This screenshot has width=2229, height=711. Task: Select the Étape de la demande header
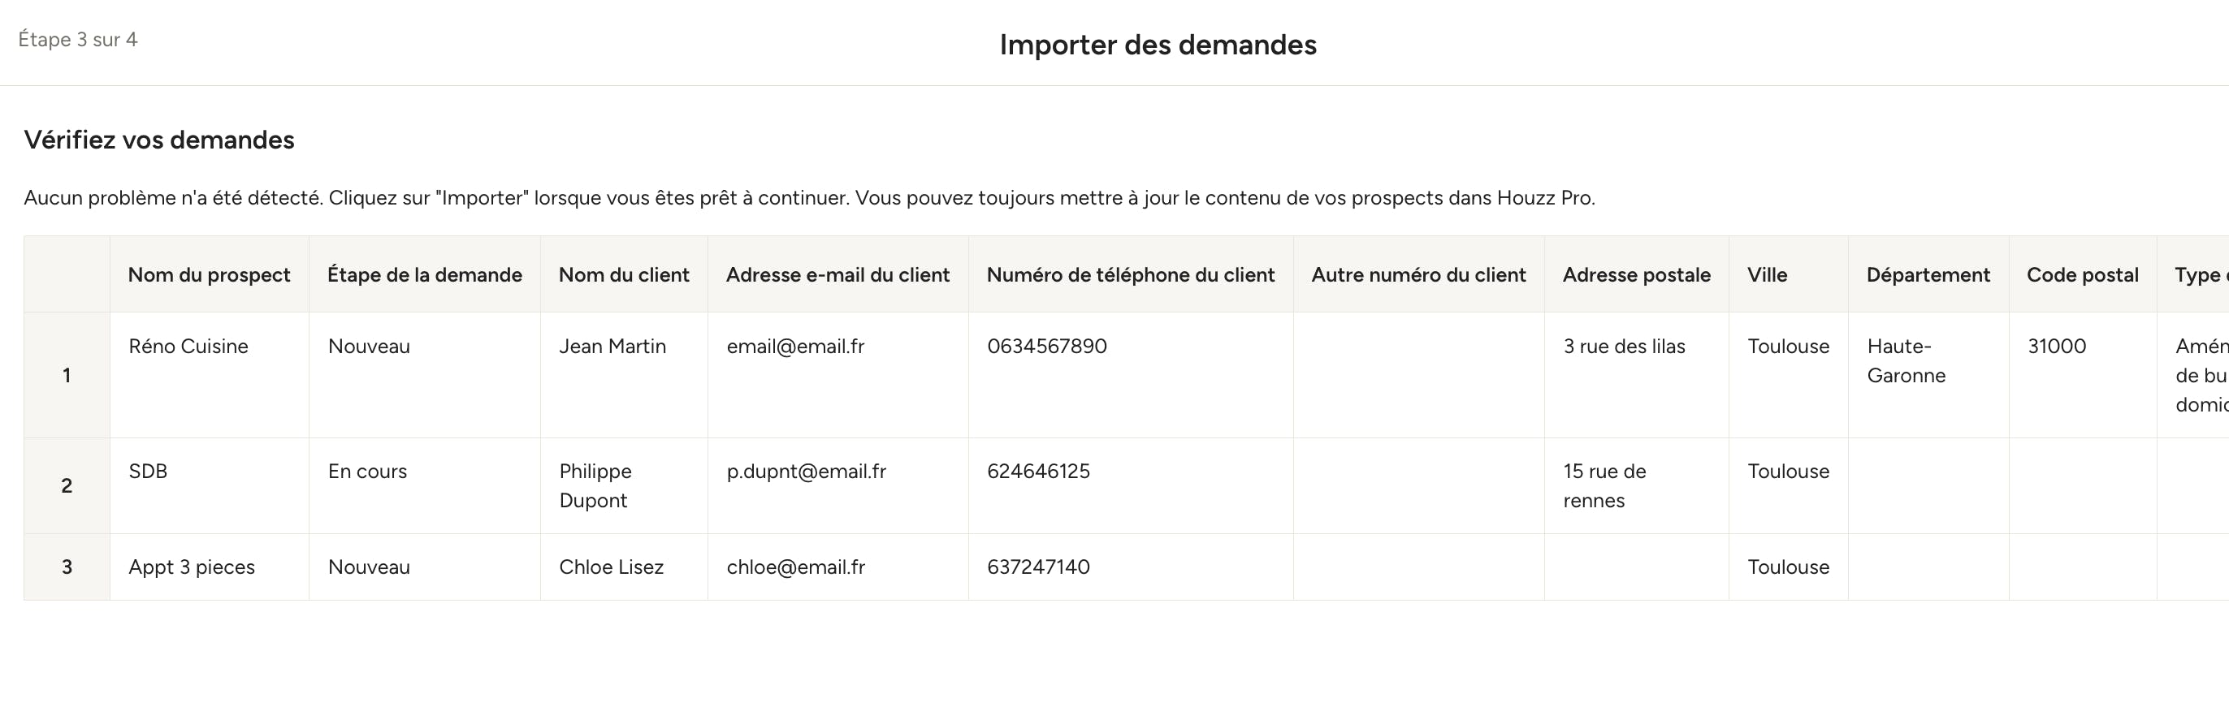[425, 274]
